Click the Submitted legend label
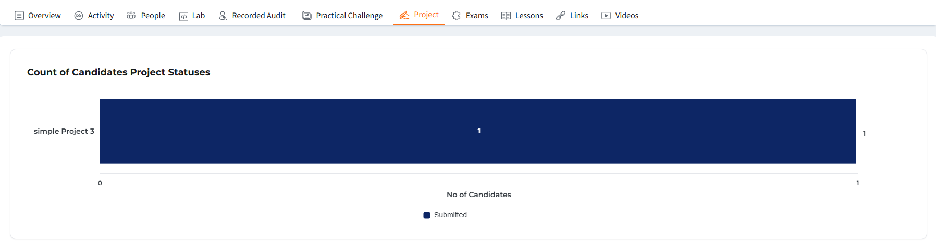This screenshot has width=936, height=246. click(450, 215)
